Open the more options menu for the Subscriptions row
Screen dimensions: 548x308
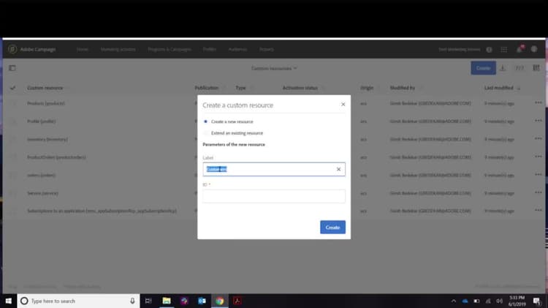coord(539,211)
